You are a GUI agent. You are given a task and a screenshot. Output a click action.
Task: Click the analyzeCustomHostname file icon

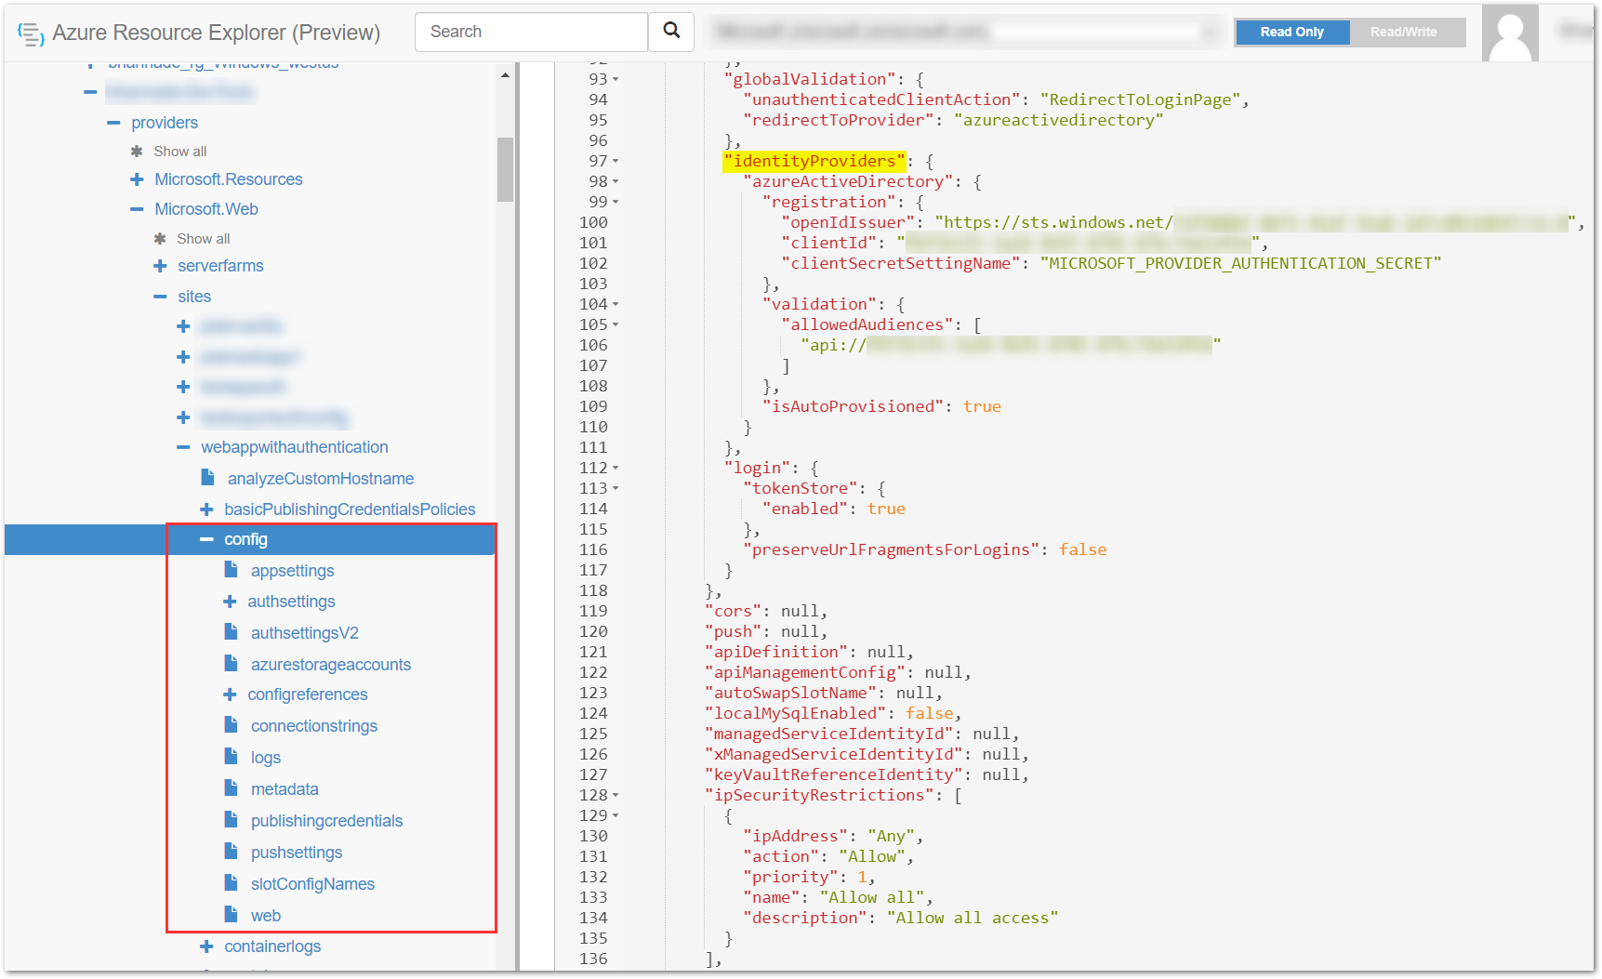click(x=208, y=478)
